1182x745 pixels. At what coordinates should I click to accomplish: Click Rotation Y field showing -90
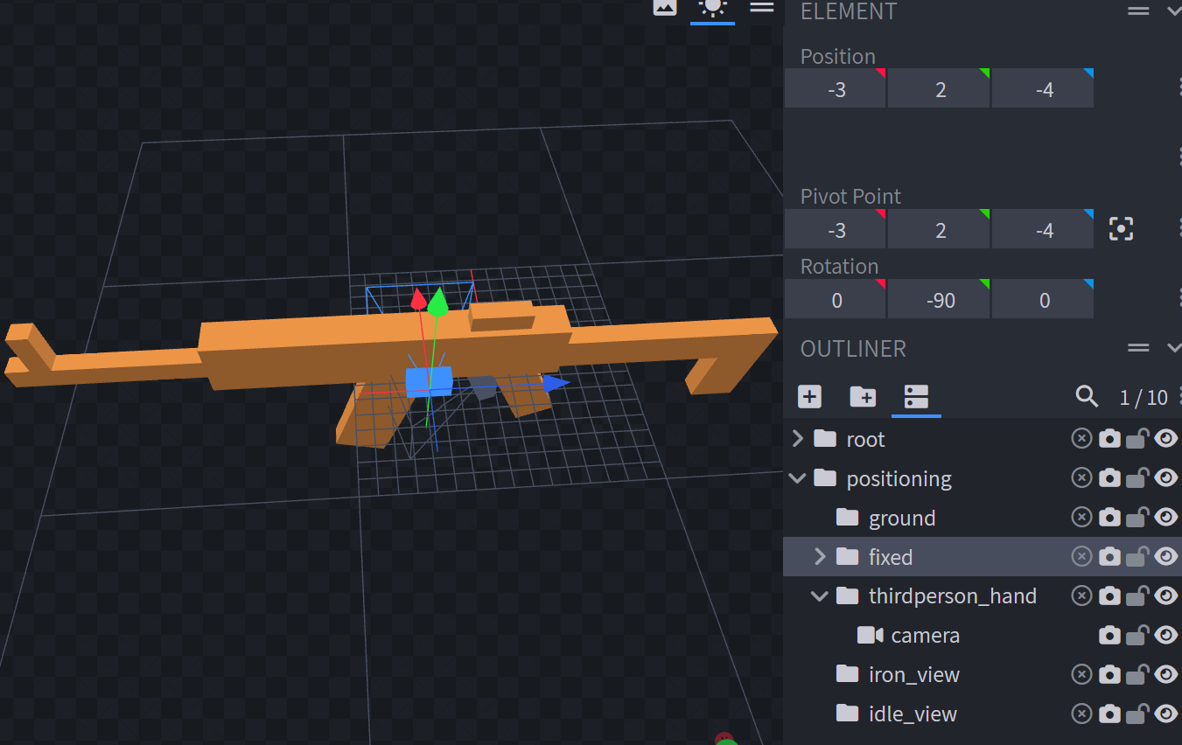(939, 299)
